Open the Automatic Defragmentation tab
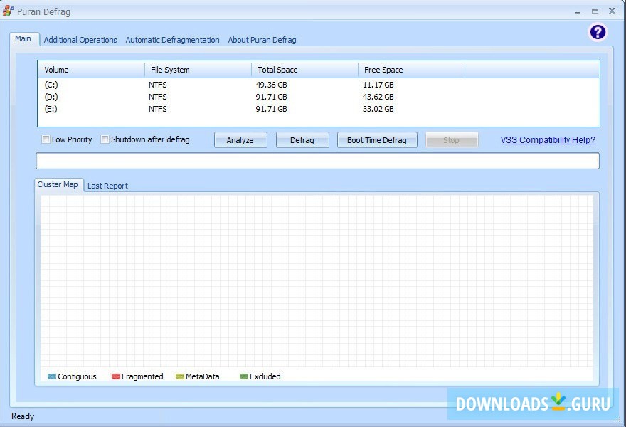The height and width of the screenshot is (427, 626). [x=172, y=40]
